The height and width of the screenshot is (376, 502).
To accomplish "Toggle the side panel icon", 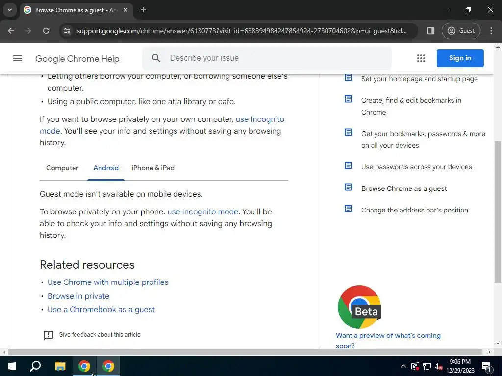I will [430, 31].
